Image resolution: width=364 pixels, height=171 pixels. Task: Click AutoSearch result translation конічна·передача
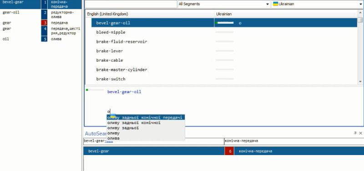click(255, 151)
